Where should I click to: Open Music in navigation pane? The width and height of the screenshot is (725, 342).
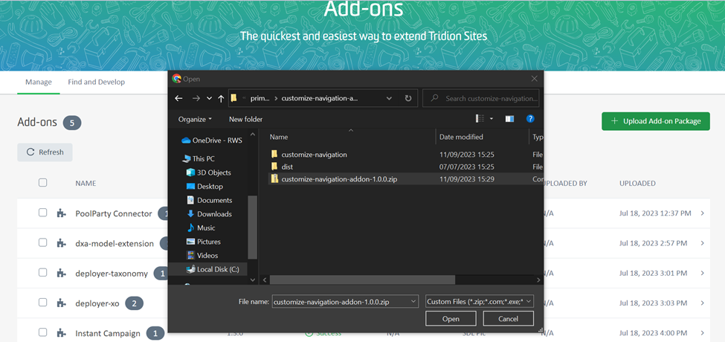coord(201,228)
